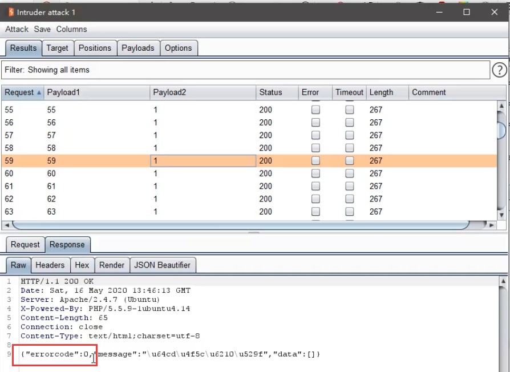
Task: View response in JSON Beautifier tab
Action: pyautogui.click(x=163, y=265)
